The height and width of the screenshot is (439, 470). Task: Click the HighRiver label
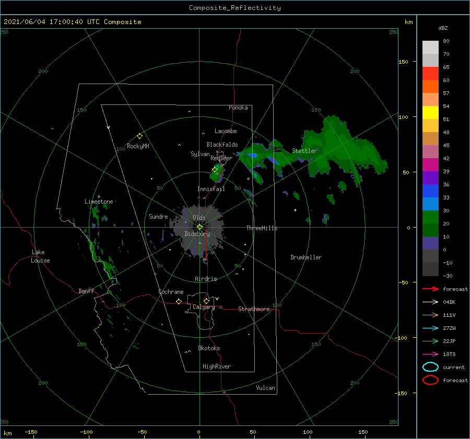tap(217, 366)
